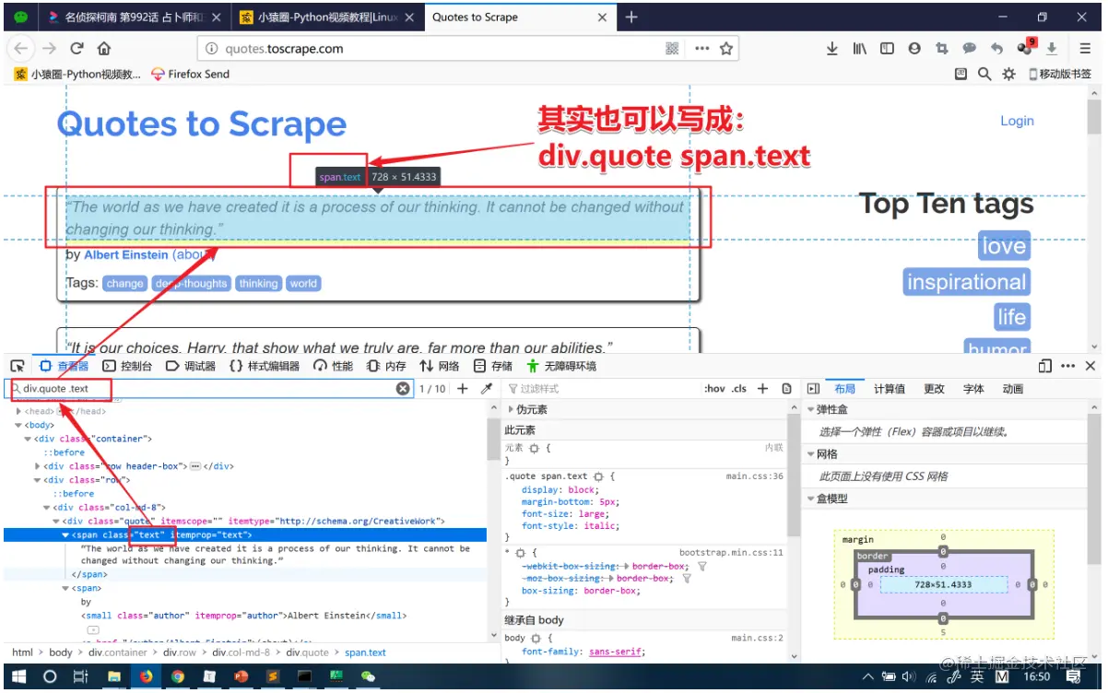This screenshot has width=1108, height=693.
Task: Click the love tag in Top Ten tags
Action: [1004, 246]
